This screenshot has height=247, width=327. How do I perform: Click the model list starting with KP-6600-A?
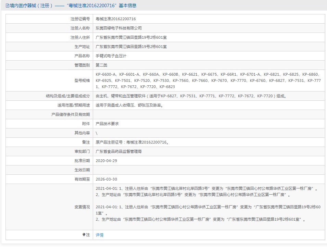208,81
